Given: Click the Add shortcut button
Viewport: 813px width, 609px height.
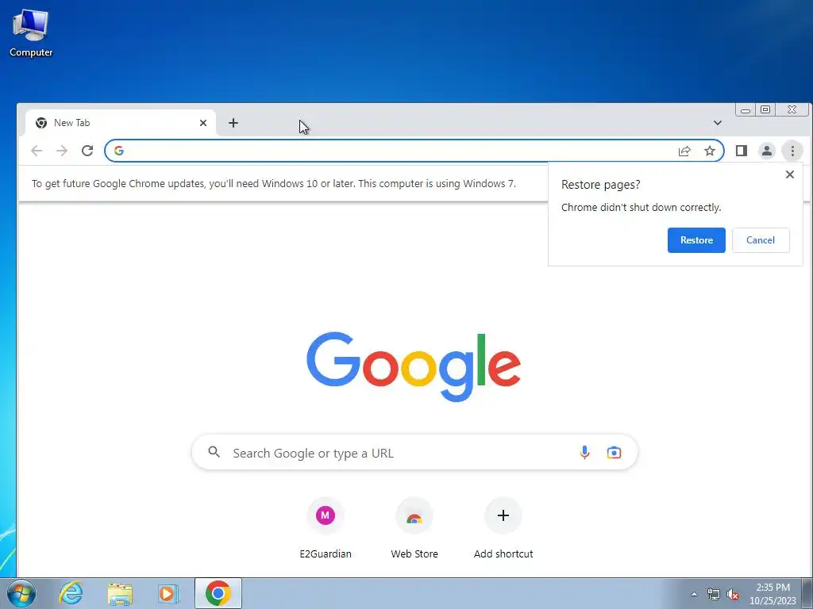Looking at the screenshot, I should (x=503, y=528).
